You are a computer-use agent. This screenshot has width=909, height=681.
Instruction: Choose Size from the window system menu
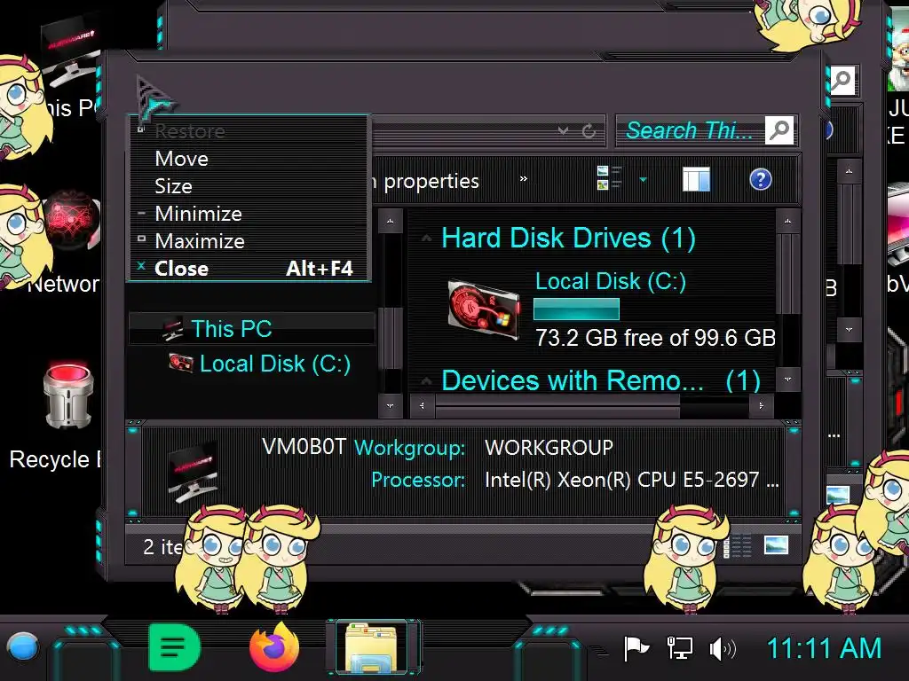coord(248,186)
